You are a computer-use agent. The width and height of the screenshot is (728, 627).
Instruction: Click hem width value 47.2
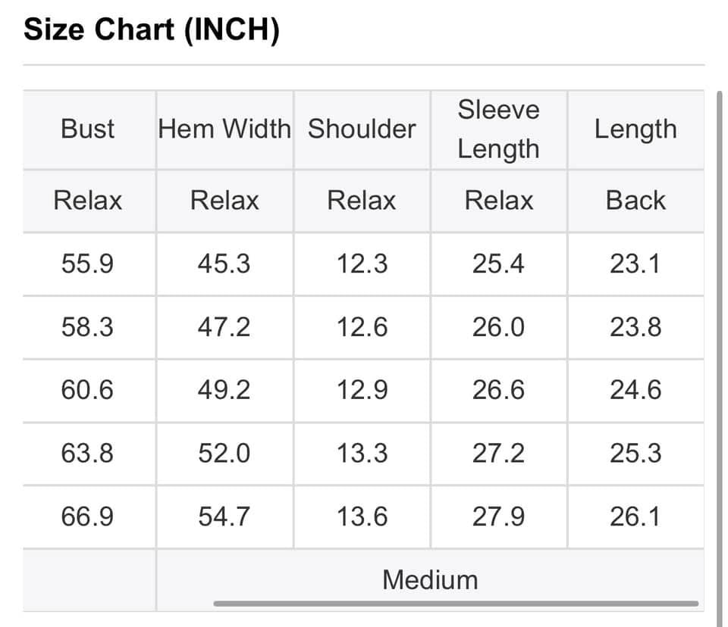point(224,327)
